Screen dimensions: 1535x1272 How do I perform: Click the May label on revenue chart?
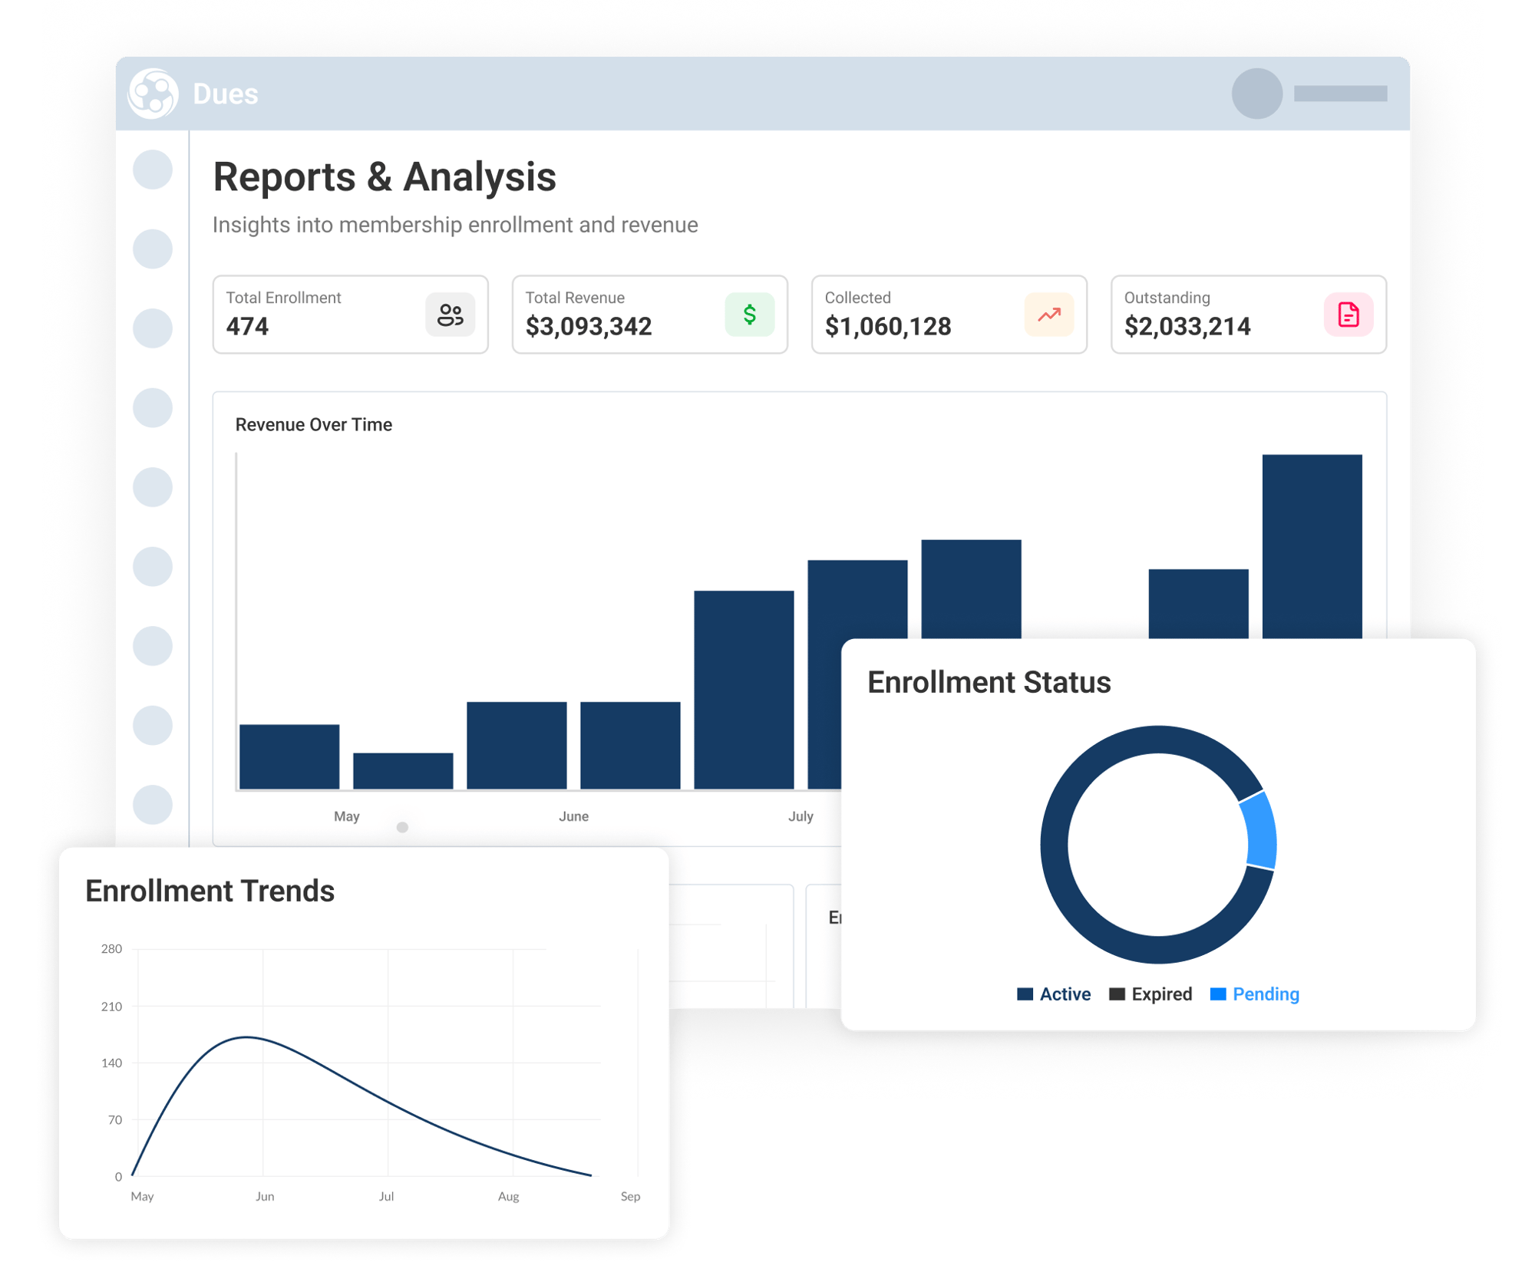click(x=346, y=816)
